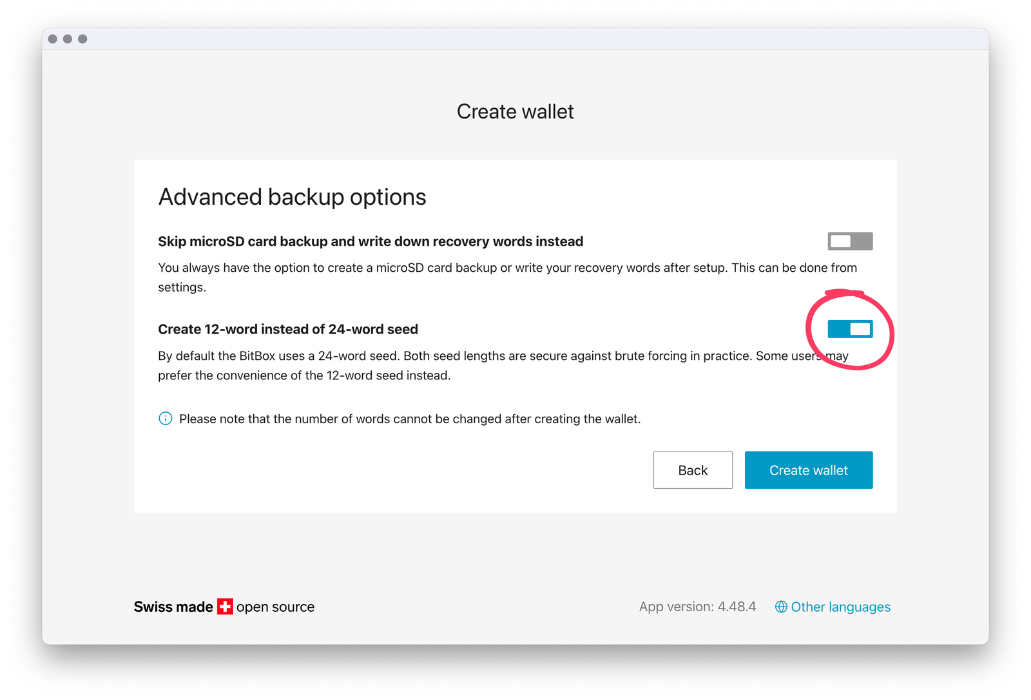1031x700 pixels.
Task: Click the Create wallet page title
Action: 515,111
